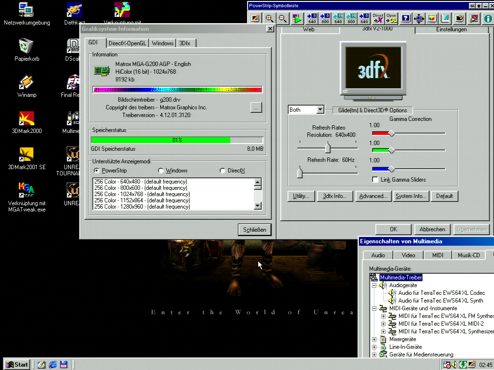Click the letter A font icon in PowerStrip
The width and height of the screenshot is (494, 370).
coord(445,19)
